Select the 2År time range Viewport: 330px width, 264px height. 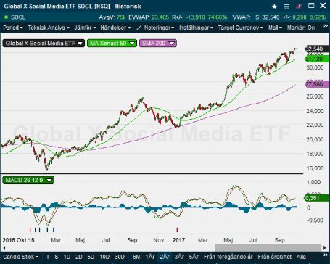165,257
